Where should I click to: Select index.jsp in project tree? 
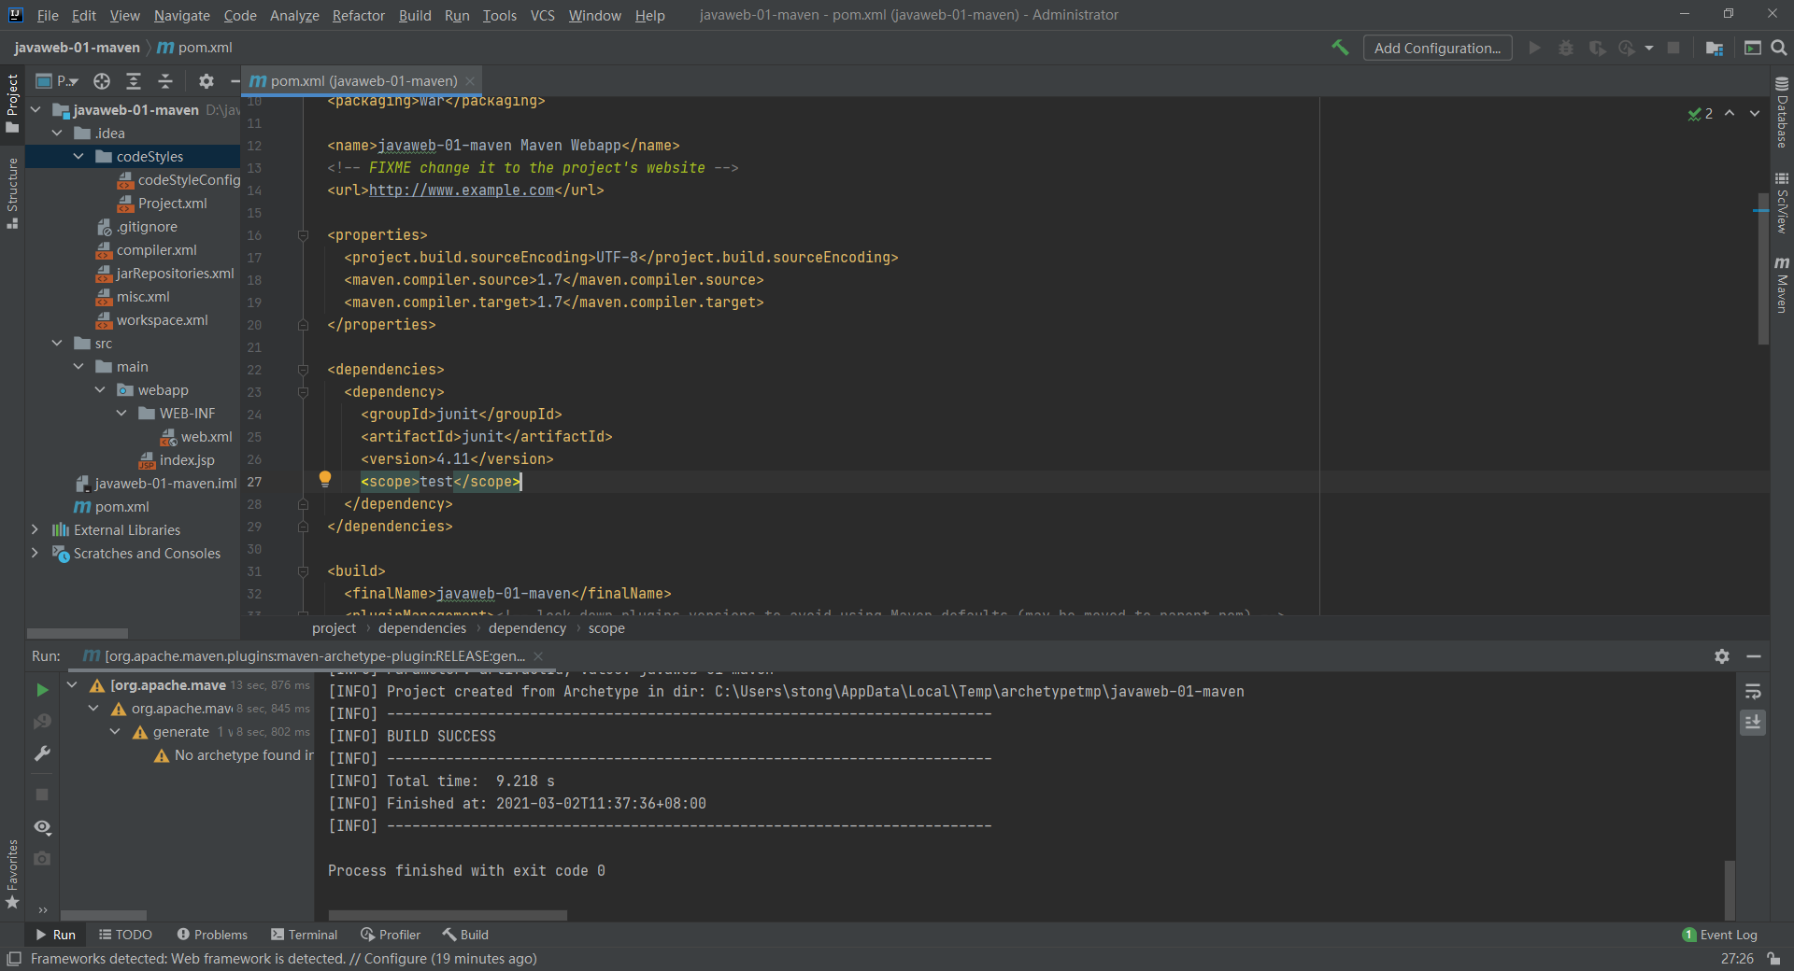(x=187, y=460)
